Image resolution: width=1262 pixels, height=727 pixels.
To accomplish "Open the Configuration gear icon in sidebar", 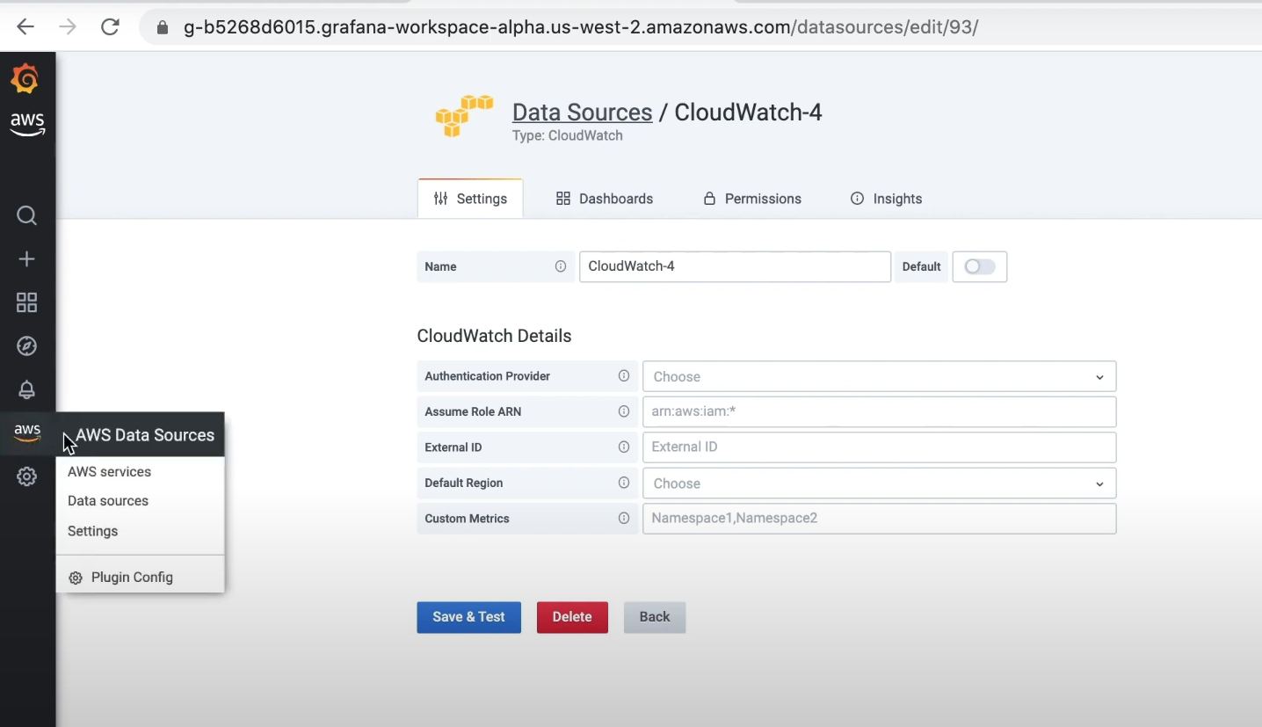I will [27, 477].
